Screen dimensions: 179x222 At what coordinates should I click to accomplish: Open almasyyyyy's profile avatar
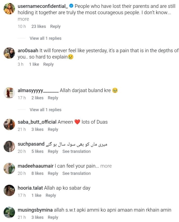point(9,93)
